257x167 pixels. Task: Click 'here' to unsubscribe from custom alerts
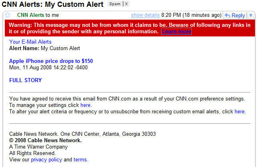[239, 112]
